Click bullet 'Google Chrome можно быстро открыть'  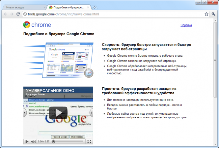click(145, 56)
